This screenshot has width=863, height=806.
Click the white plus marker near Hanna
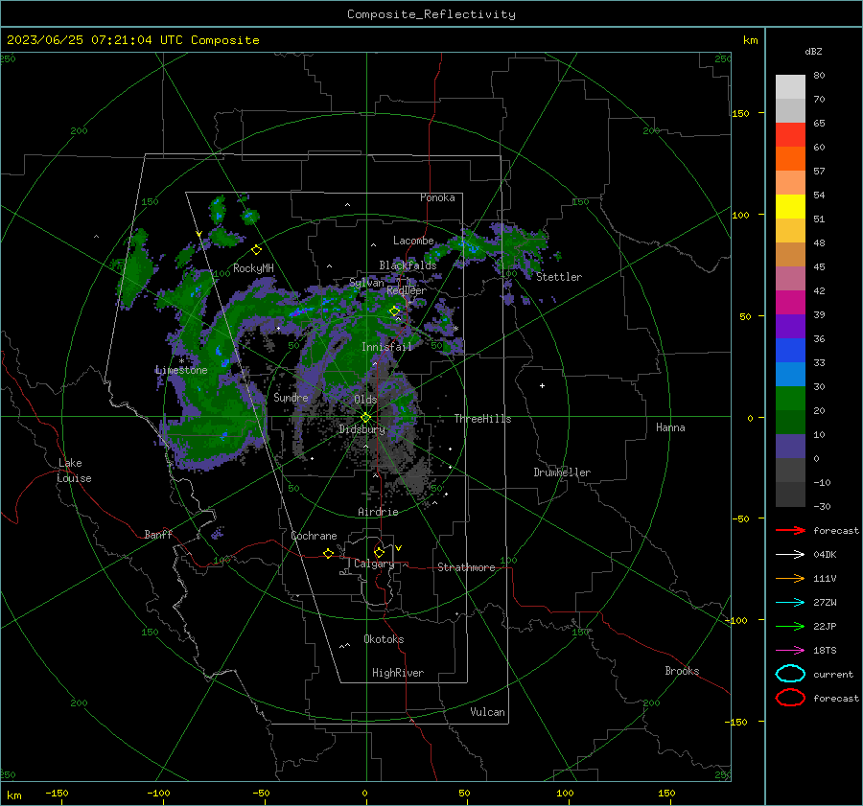pos(542,385)
